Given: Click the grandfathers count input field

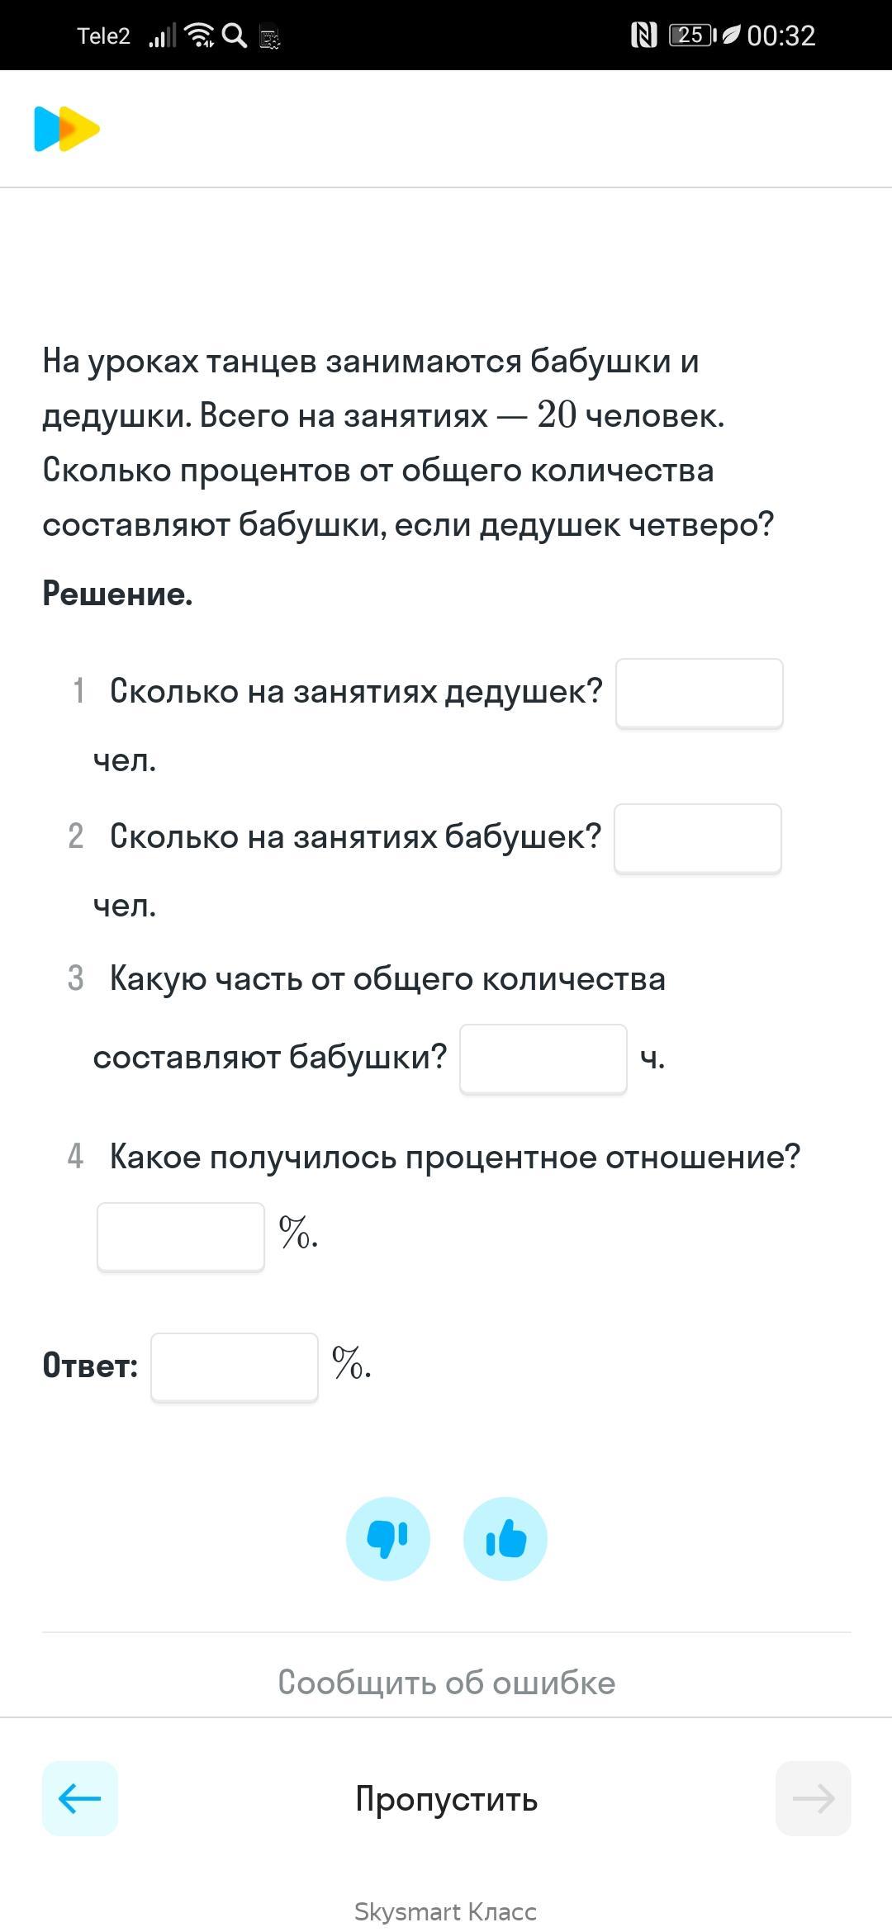Looking at the screenshot, I should 700,694.
